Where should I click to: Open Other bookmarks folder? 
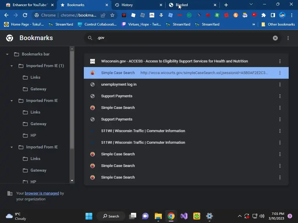(x=278, y=24)
